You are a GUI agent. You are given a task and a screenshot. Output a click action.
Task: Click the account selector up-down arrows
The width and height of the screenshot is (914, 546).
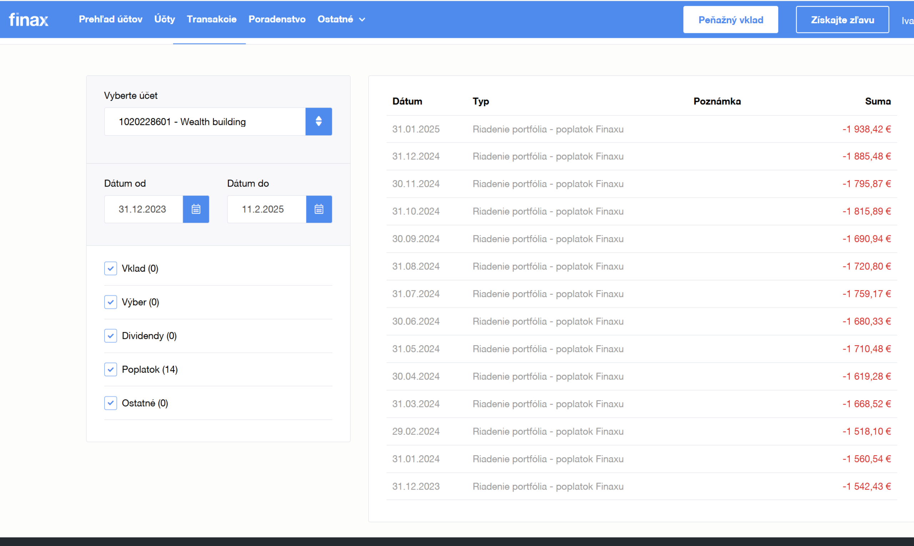[x=318, y=121]
